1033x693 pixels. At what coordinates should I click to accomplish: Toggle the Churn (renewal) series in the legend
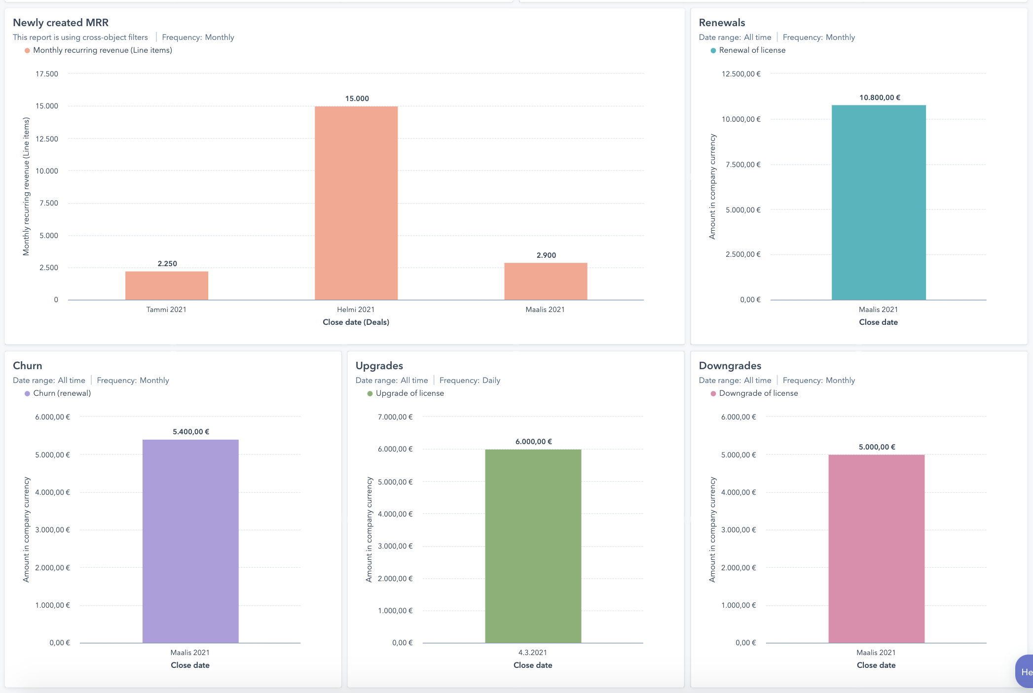[x=62, y=393]
